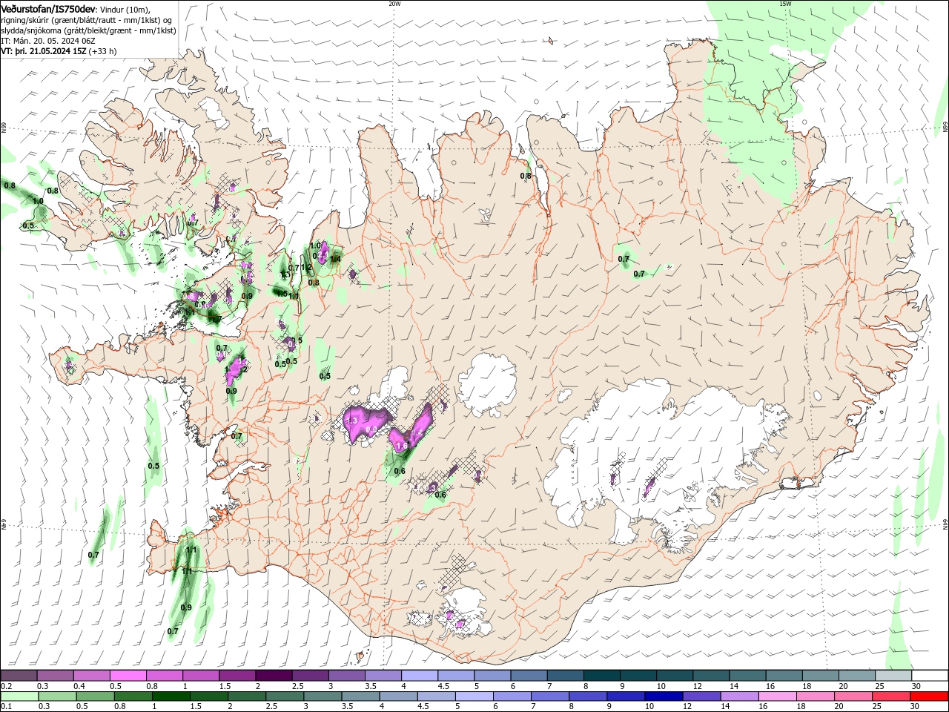Pick the darkest green 1 swatch, lower scale
This screenshot has width=949, height=712.
coord(171,696)
